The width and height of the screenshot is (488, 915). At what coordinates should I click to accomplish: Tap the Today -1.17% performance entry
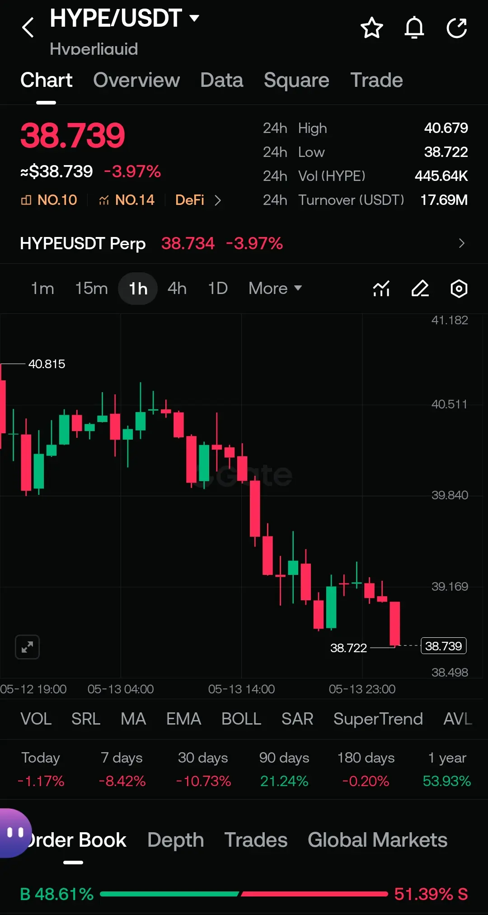[x=41, y=769]
